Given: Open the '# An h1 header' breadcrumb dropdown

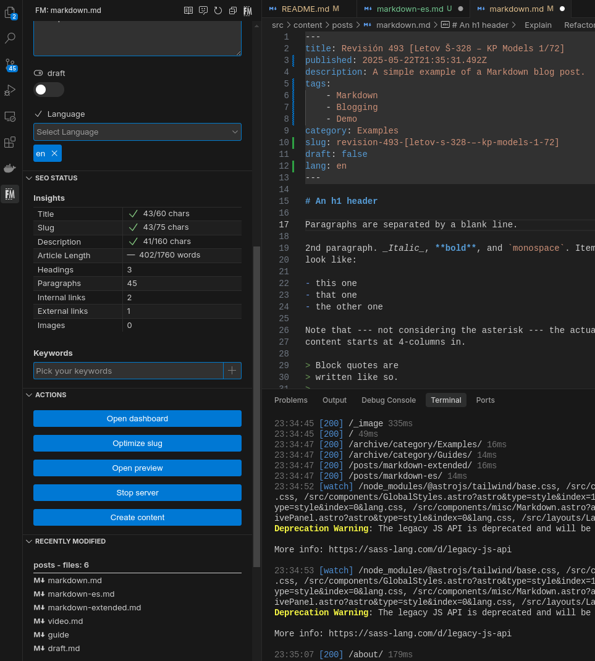Looking at the screenshot, I should [475, 25].
